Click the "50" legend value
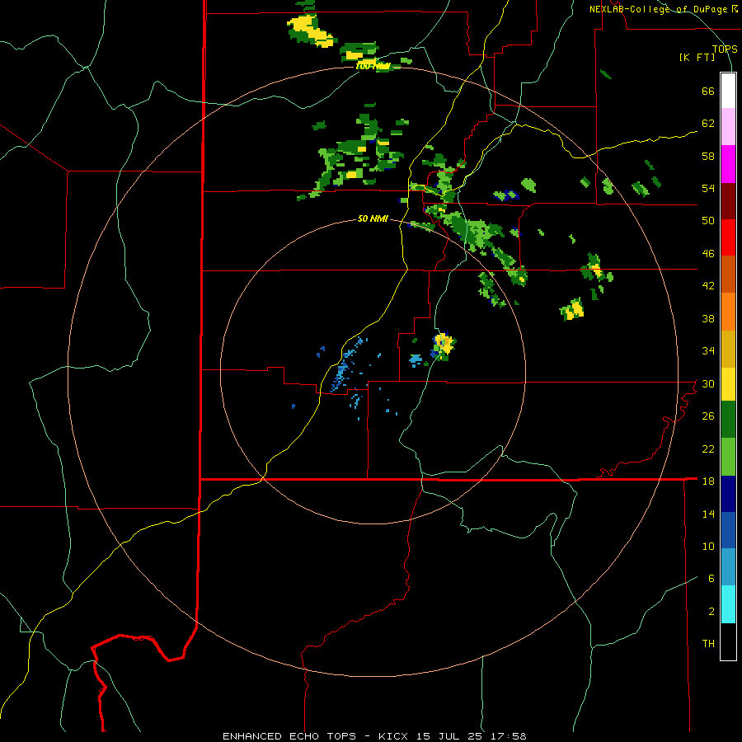Image resolution: width=742 pixels, height=742 pixels. click(708, 221)
